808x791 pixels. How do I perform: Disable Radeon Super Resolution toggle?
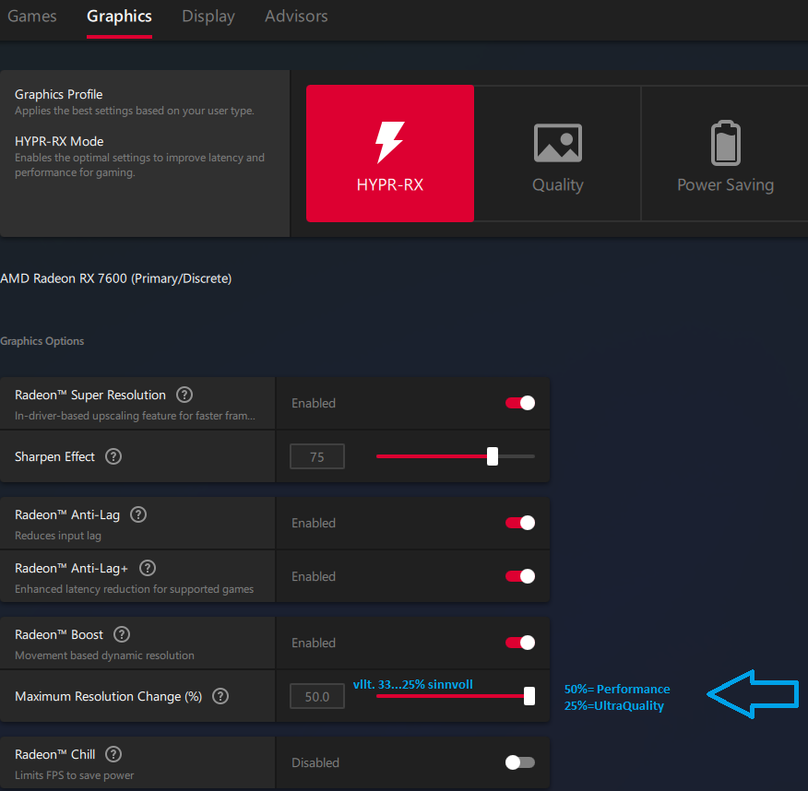pos(520,403)
